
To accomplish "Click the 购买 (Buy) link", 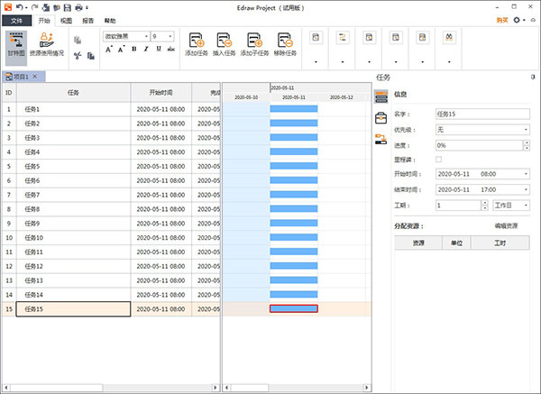I will (x=502, y=19).
